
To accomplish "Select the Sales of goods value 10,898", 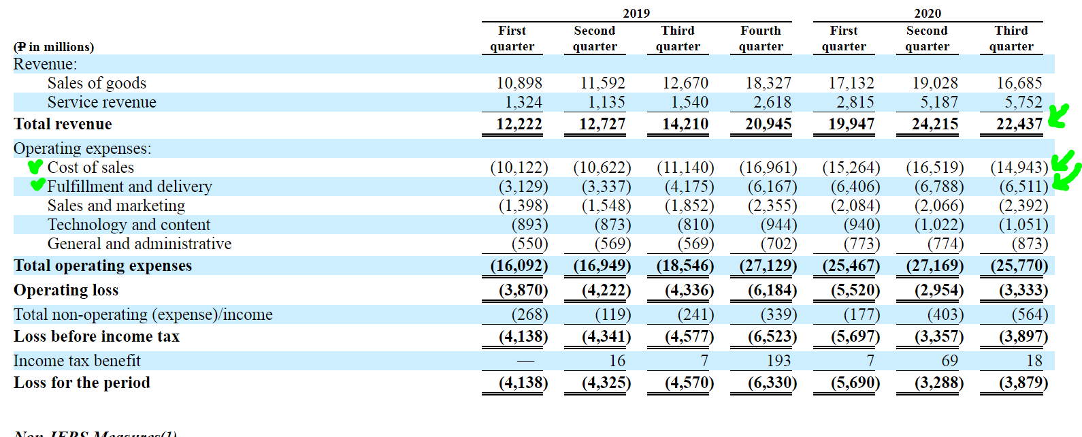I will point(519,83).
